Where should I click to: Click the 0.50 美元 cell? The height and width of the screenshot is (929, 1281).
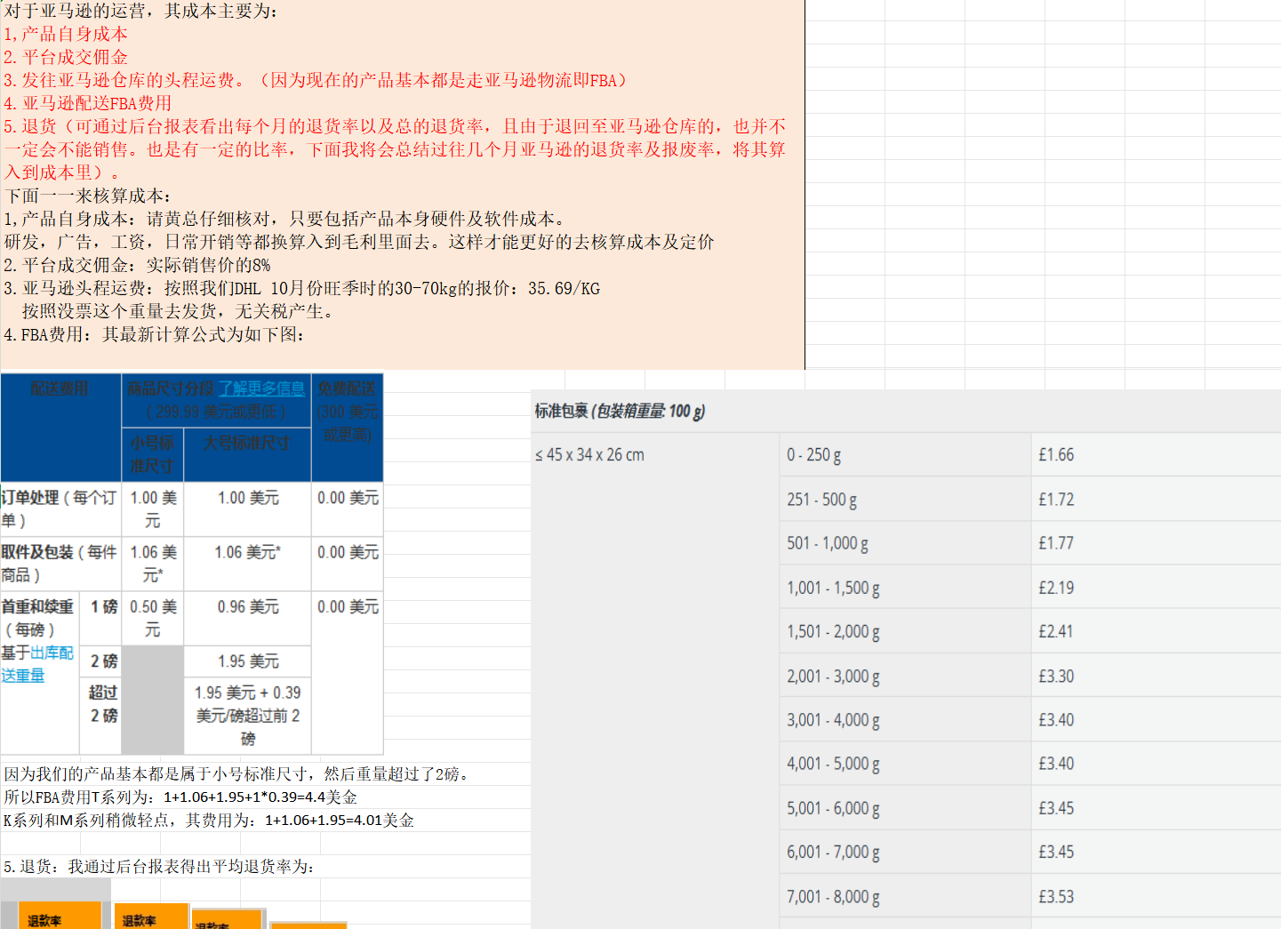coord(153,618)
